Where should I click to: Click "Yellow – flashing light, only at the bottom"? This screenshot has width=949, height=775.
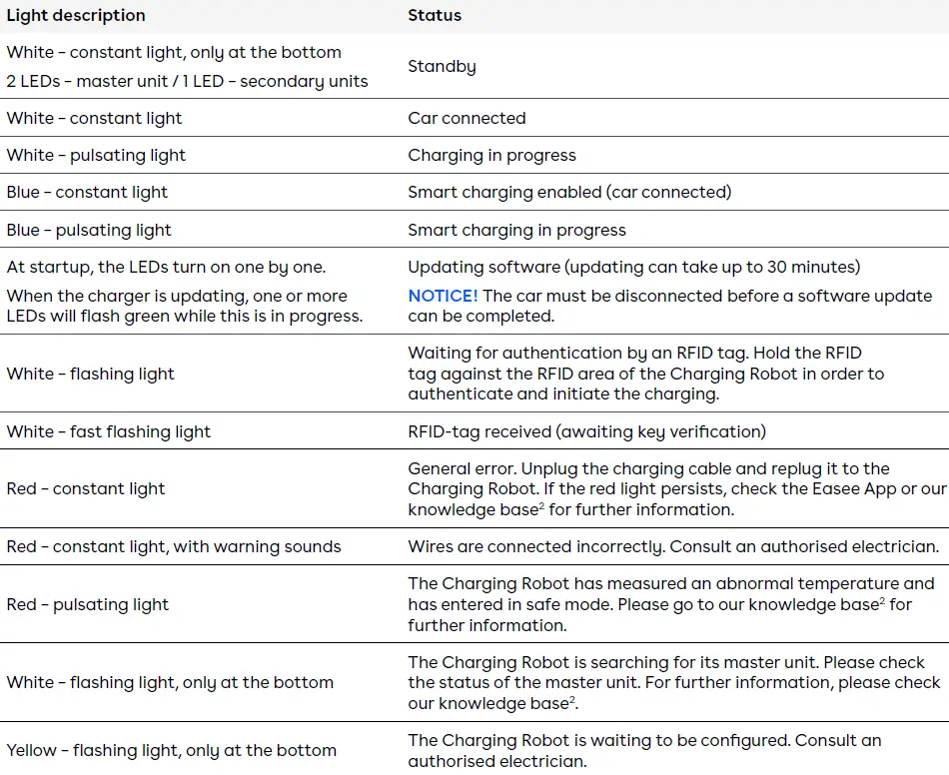pos(172,750)
